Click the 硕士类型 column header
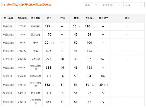The height and width of the screenshot is (108, 146). 8,18
